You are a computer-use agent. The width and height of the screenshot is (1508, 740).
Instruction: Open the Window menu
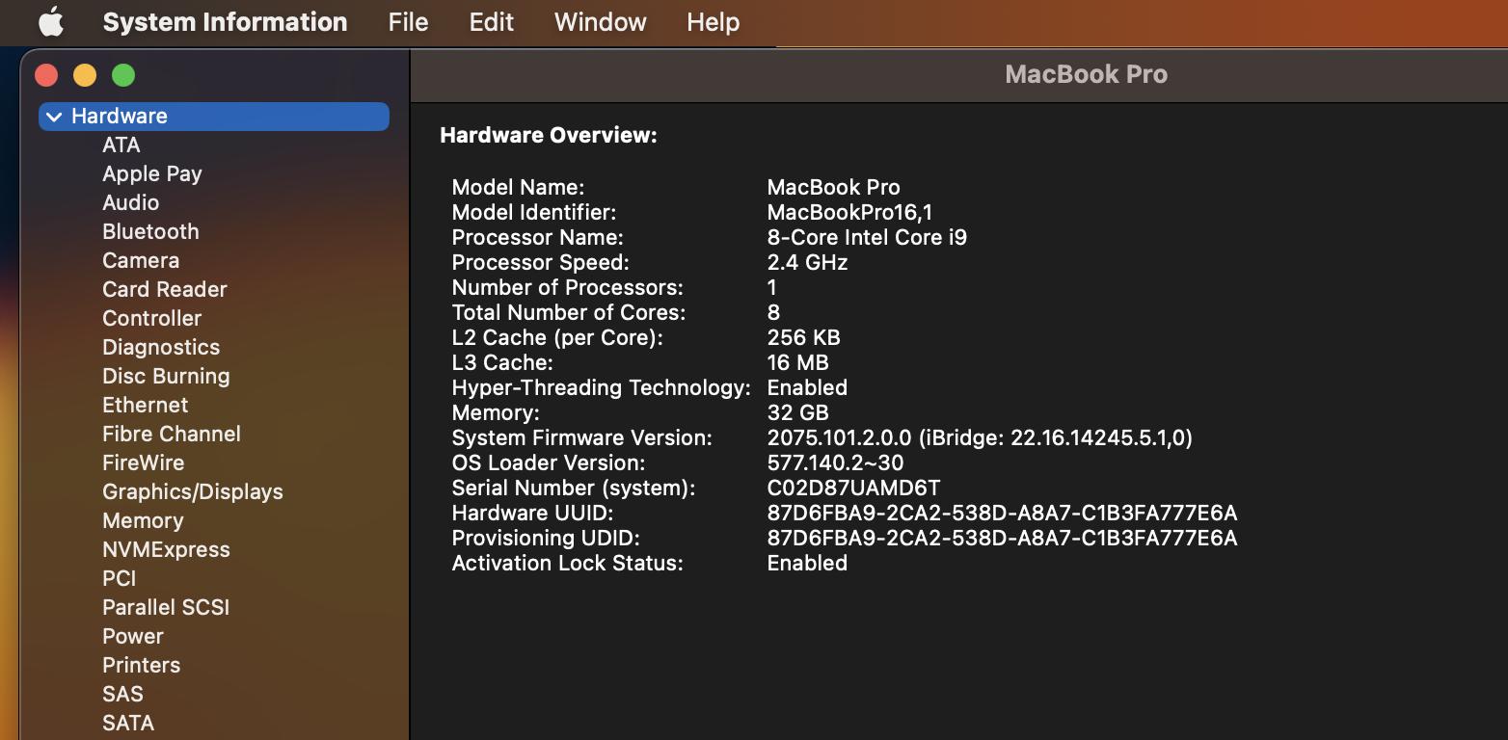pyautogui.click(x=601, y=22)
